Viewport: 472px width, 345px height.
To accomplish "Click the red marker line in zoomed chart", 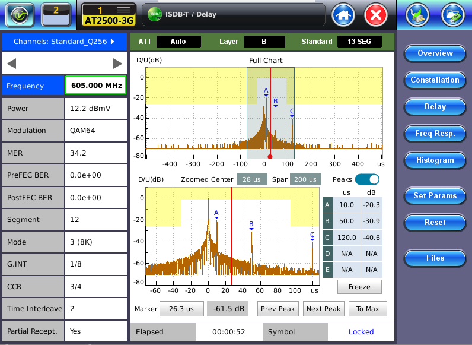I will click(231, 238).
